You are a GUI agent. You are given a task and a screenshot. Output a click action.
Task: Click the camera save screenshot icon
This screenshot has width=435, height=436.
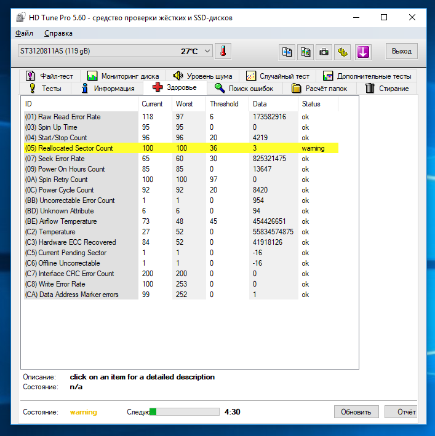click(324, 52)
